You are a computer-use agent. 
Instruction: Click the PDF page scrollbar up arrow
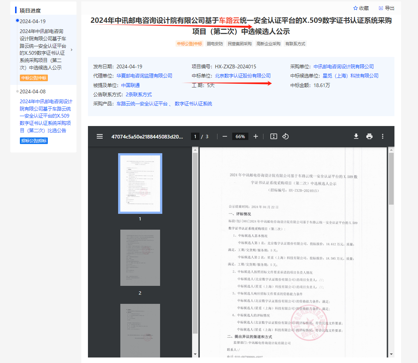click(x=392, y=150)
